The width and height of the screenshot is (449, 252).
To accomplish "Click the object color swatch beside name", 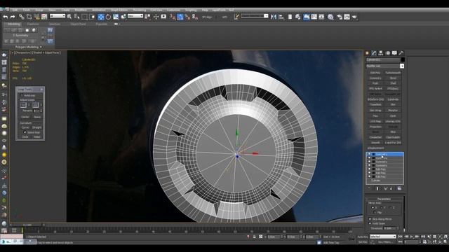I will click(403, 59).
